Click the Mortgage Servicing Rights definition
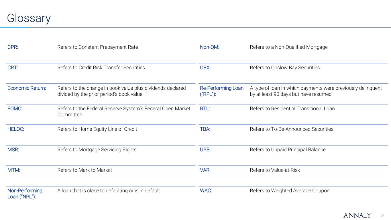 (x=97, y=150)
